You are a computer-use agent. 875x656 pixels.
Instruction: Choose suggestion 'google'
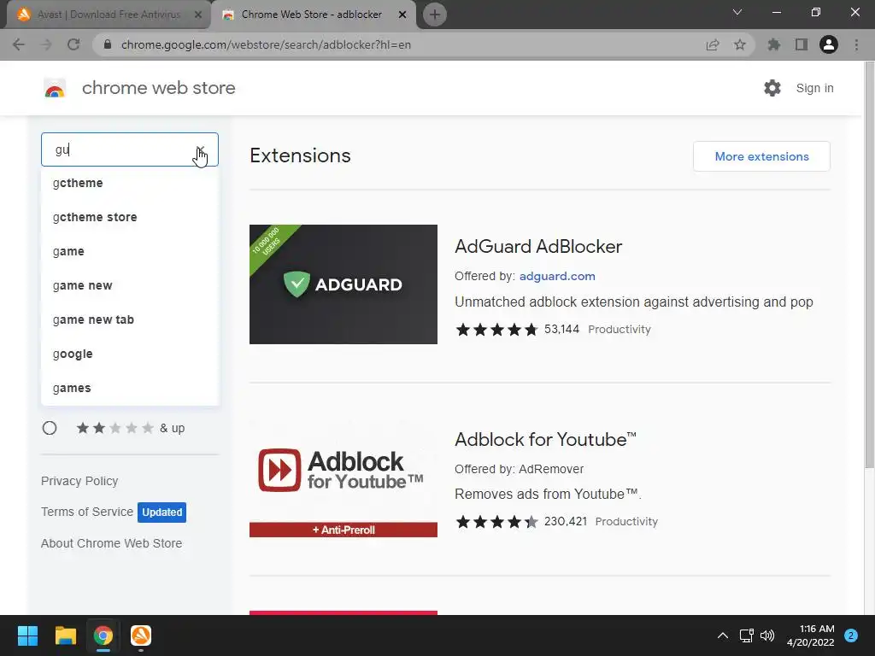coord(130,354)
